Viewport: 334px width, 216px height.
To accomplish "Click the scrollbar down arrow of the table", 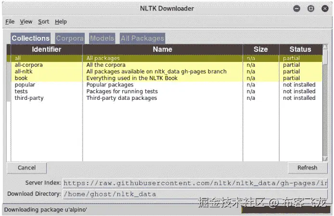I will tap(325, 159).
